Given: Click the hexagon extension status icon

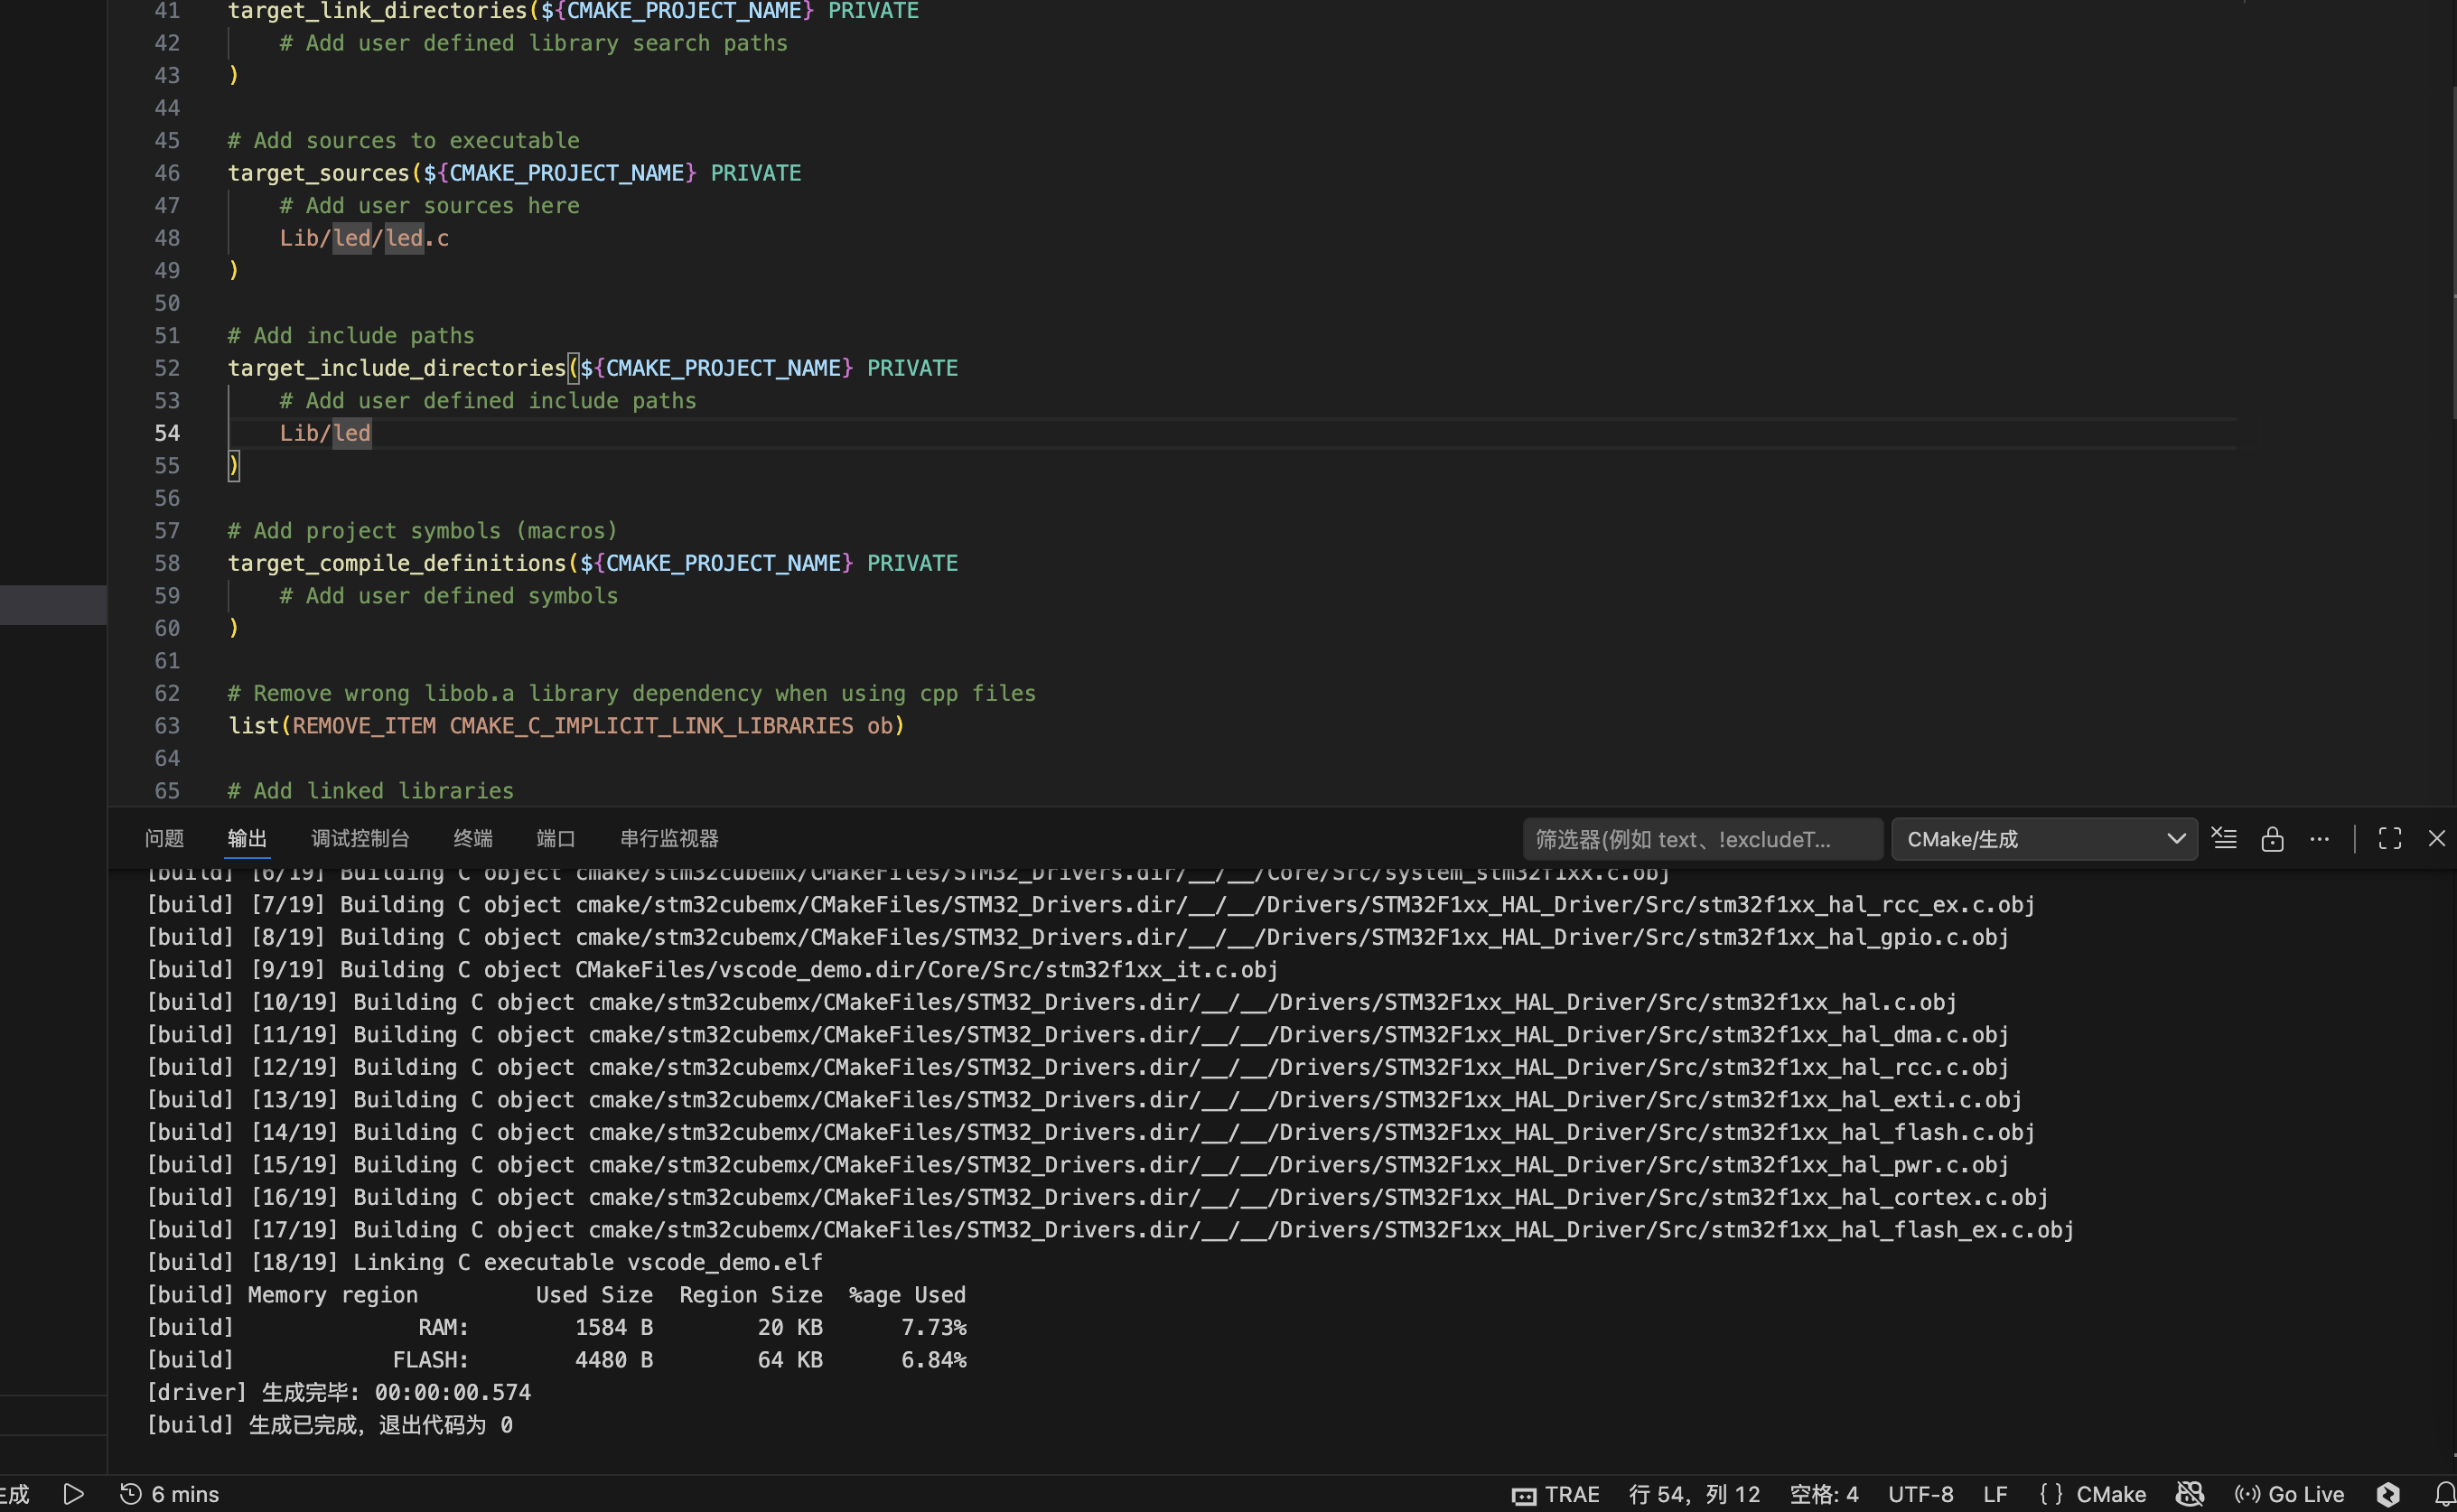Looking at the screenshot, I should (x=2388, y=1493).
